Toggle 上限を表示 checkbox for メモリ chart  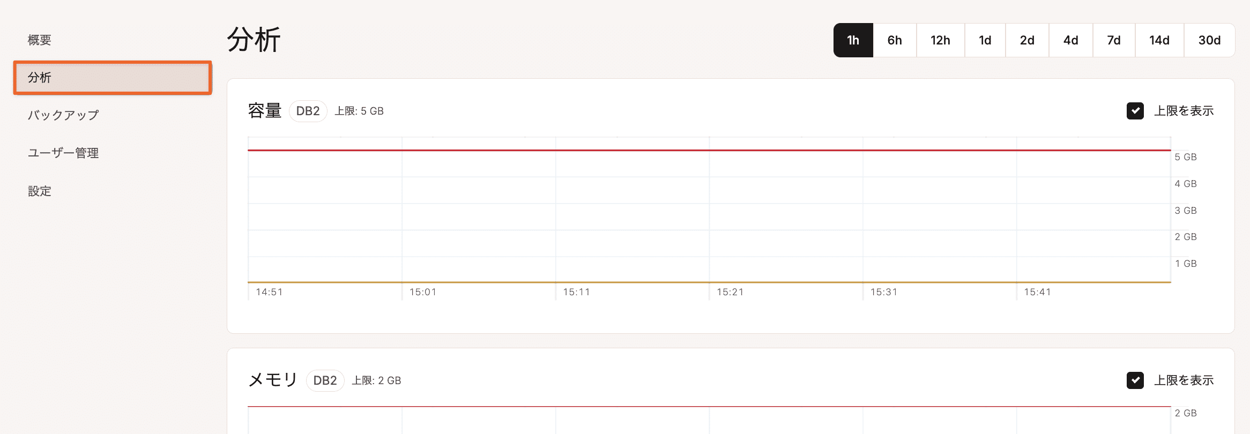click(1135, 380)
